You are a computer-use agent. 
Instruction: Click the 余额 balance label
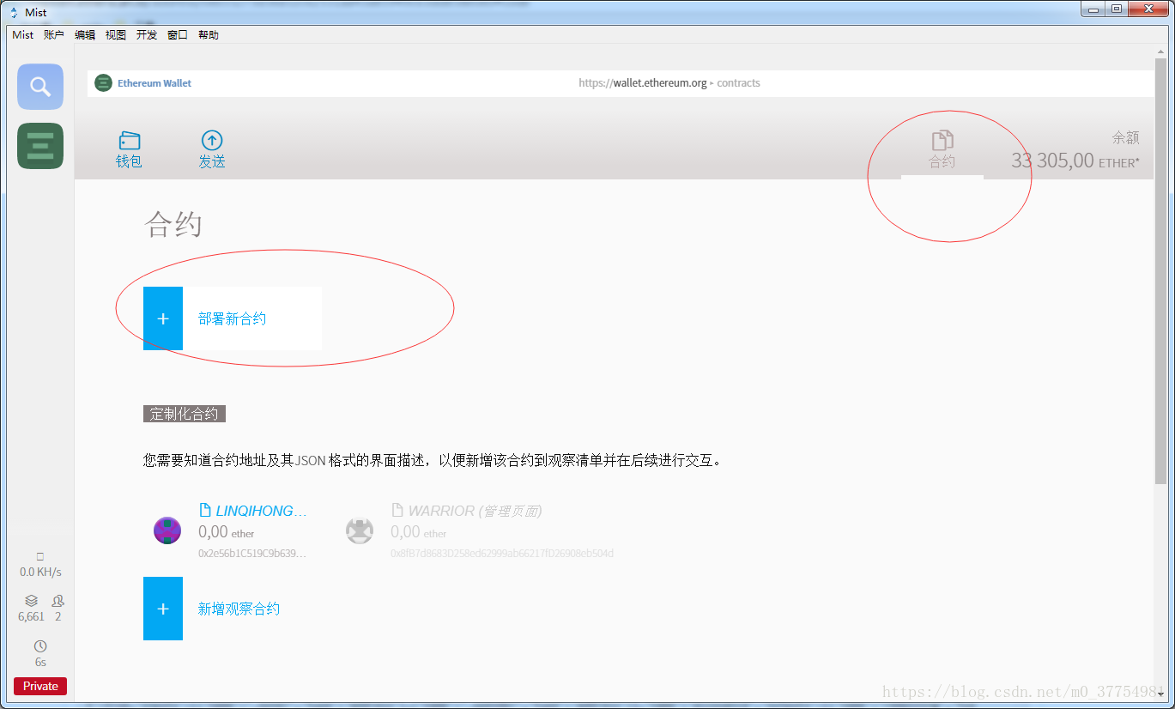tap(1126, 137)
